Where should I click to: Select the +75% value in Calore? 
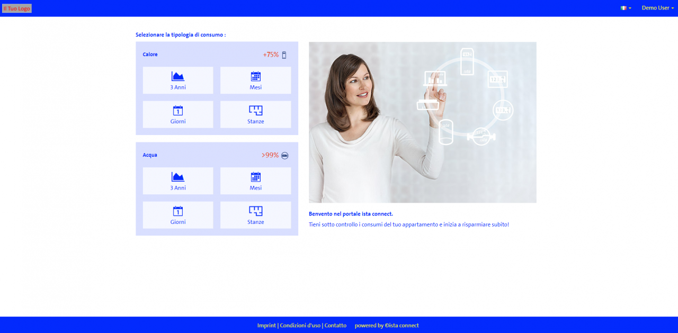[271, 55]
